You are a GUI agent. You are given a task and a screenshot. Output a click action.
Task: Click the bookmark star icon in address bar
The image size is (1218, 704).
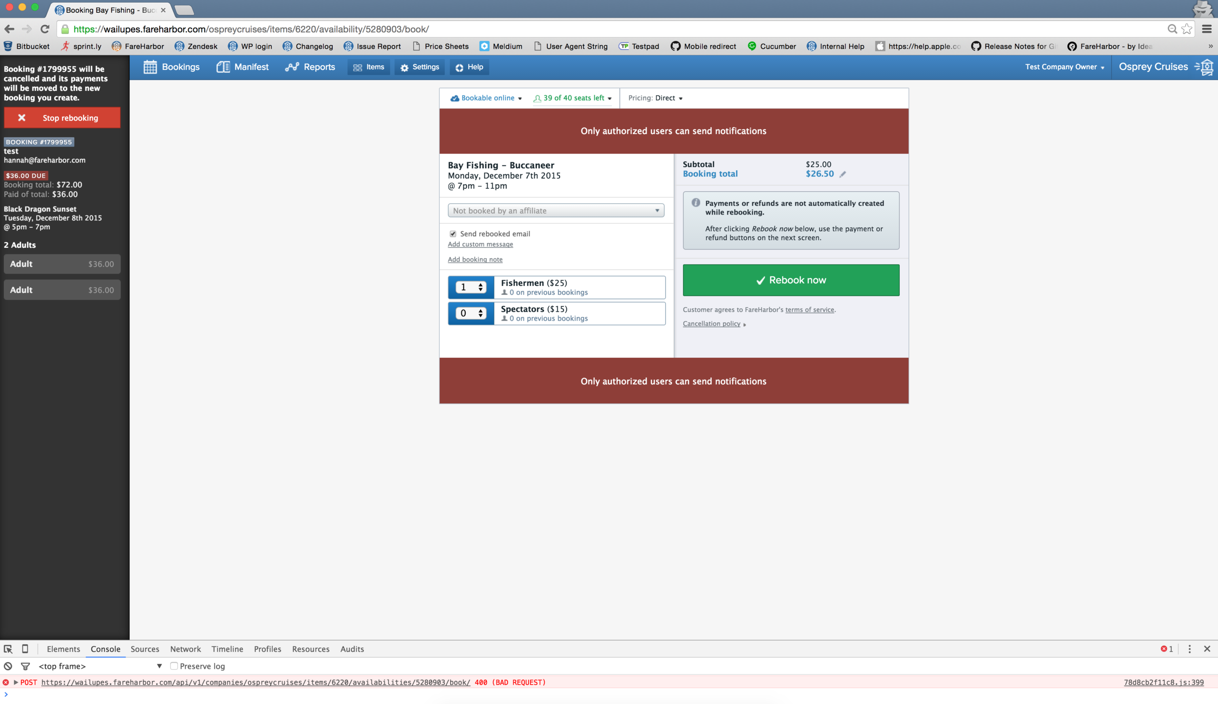click(1187, 29)
